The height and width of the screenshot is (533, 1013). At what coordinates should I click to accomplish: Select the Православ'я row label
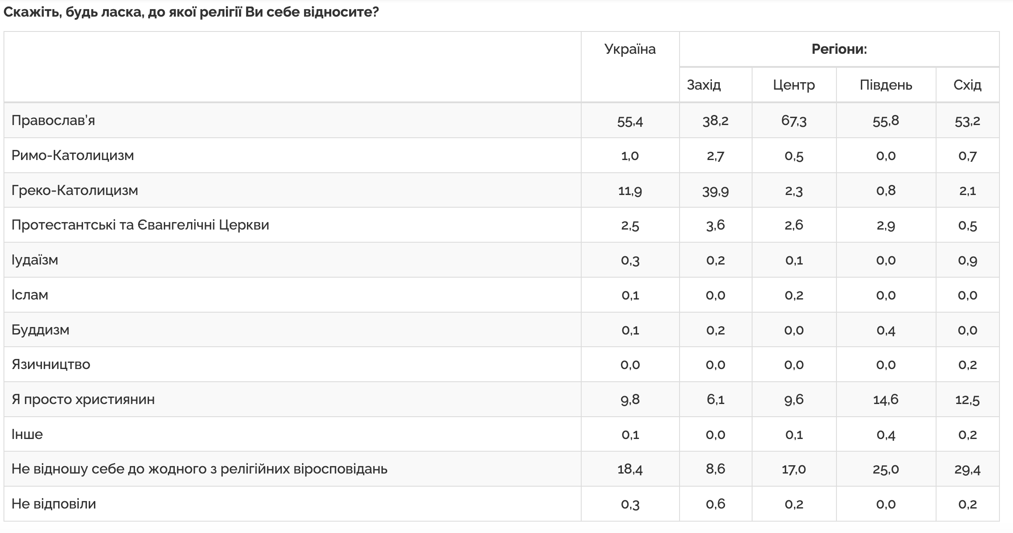[53, 120]
